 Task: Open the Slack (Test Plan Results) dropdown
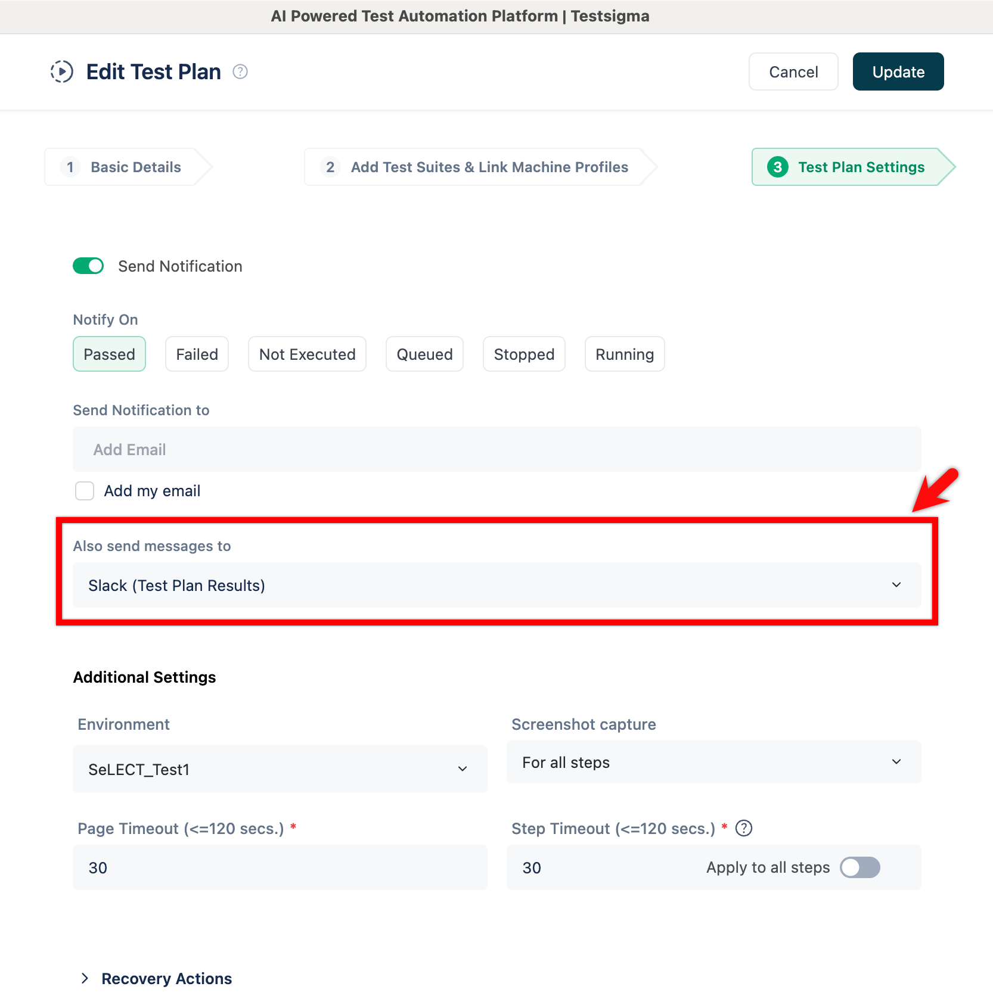tap(896, 585)
